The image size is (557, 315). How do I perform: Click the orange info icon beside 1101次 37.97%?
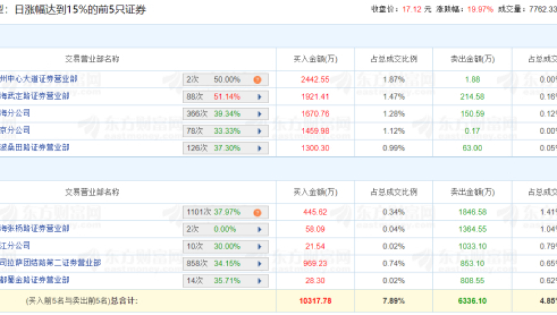257,213
